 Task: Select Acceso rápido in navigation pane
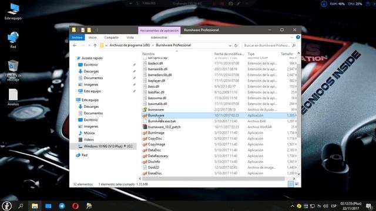tap(92, 58)
